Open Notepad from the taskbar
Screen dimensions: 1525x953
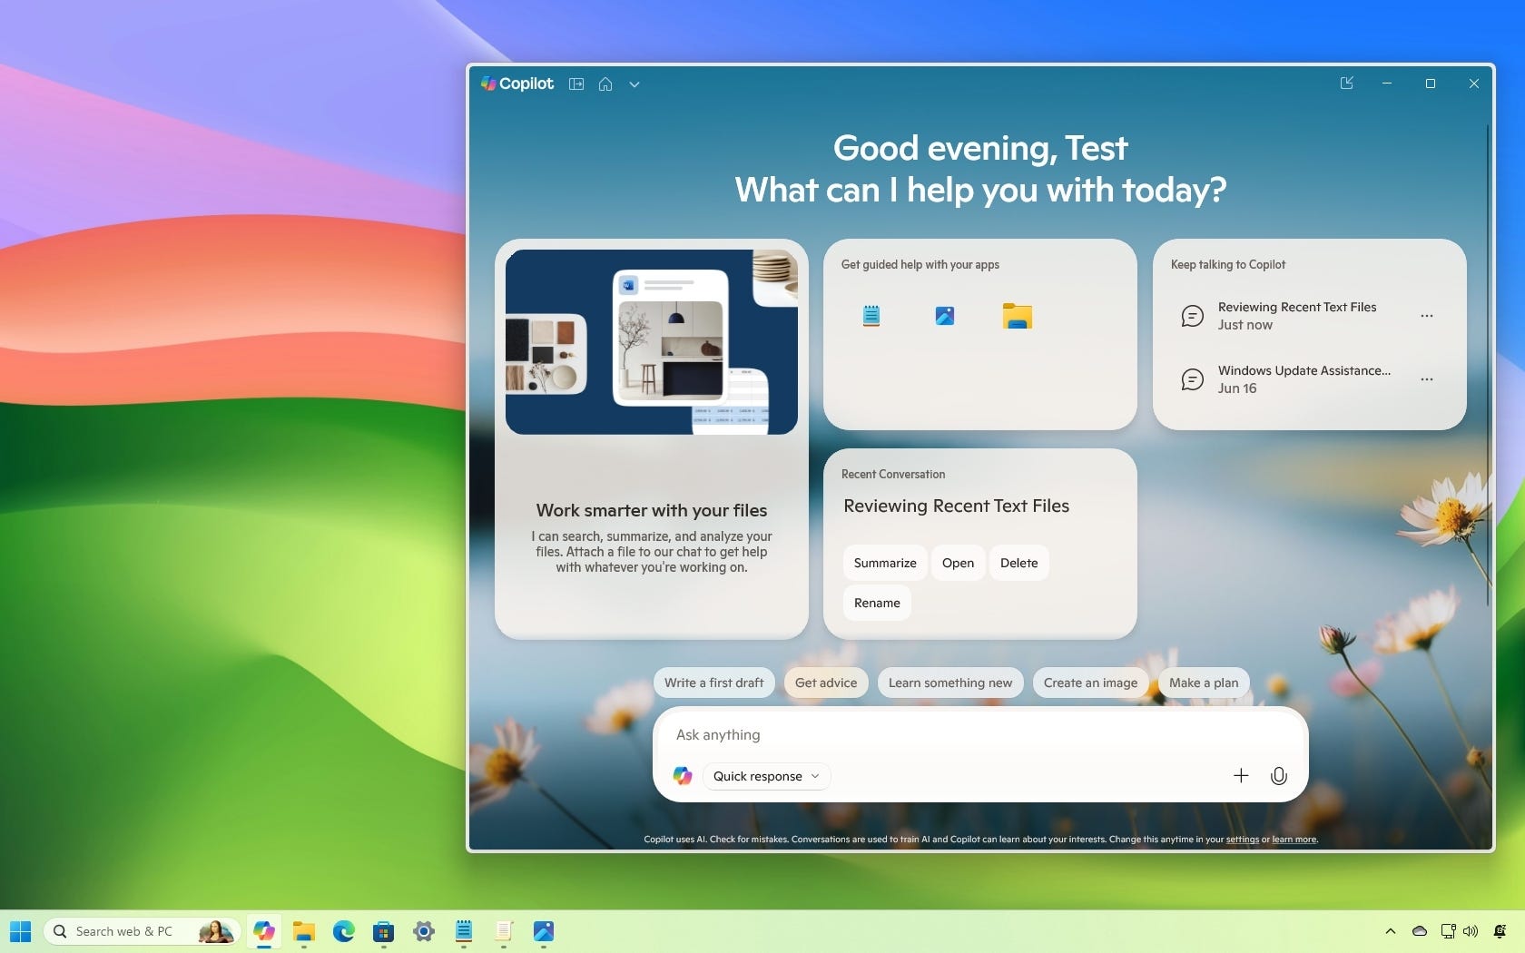click(464, 931)
